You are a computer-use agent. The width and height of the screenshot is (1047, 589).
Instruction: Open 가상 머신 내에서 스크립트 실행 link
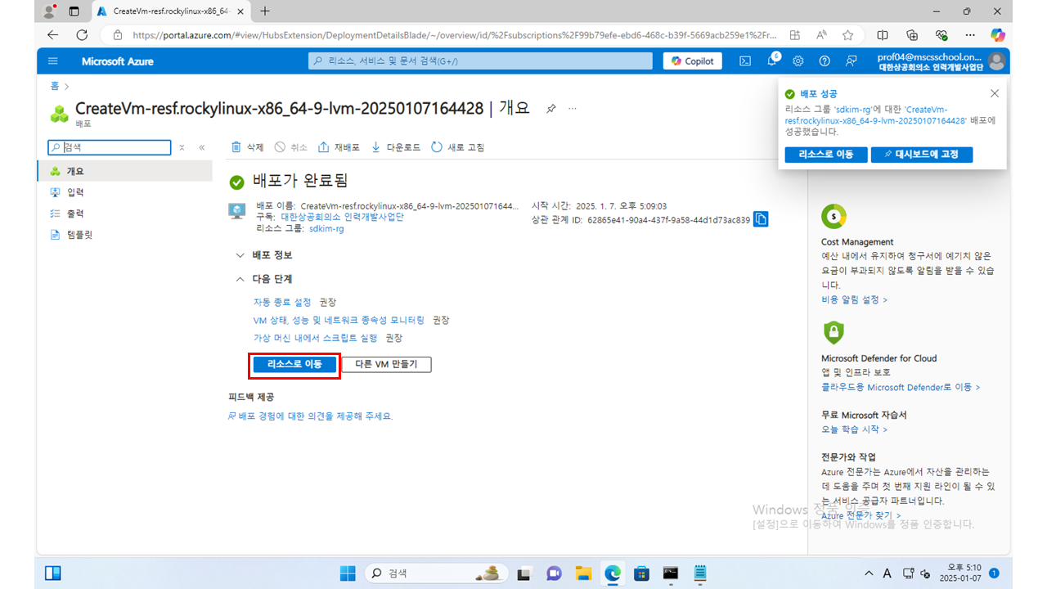[316, 338]
